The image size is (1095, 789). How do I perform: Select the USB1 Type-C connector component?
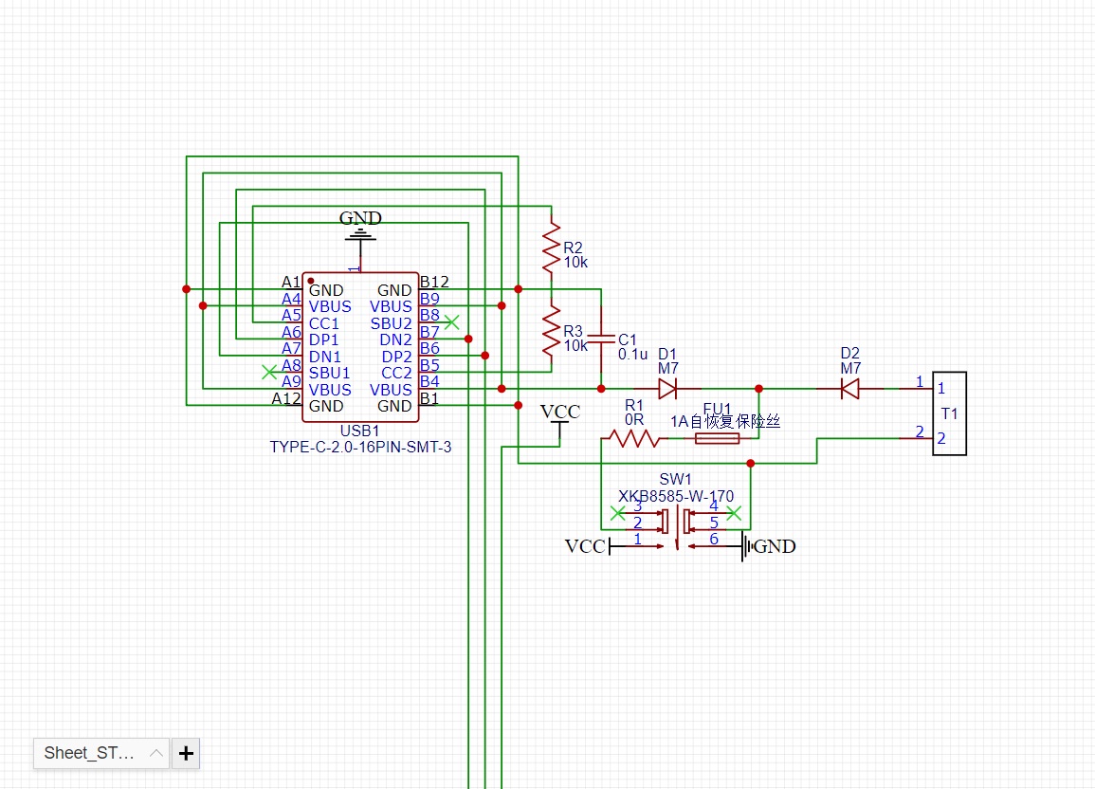[360, 347]
